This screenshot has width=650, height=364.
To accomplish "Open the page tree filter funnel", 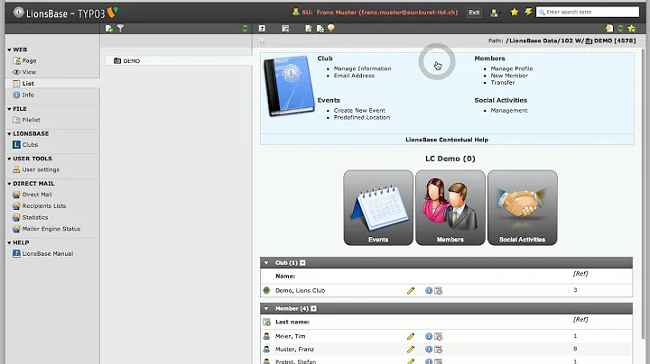I will pyautogui.click(x=120, y=28).
